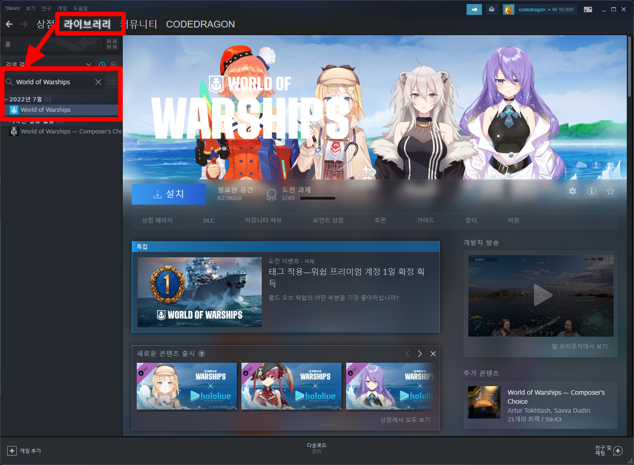
Task: Open the pirate-hat hololive DLC card
Action: click(x=292, y=386)
